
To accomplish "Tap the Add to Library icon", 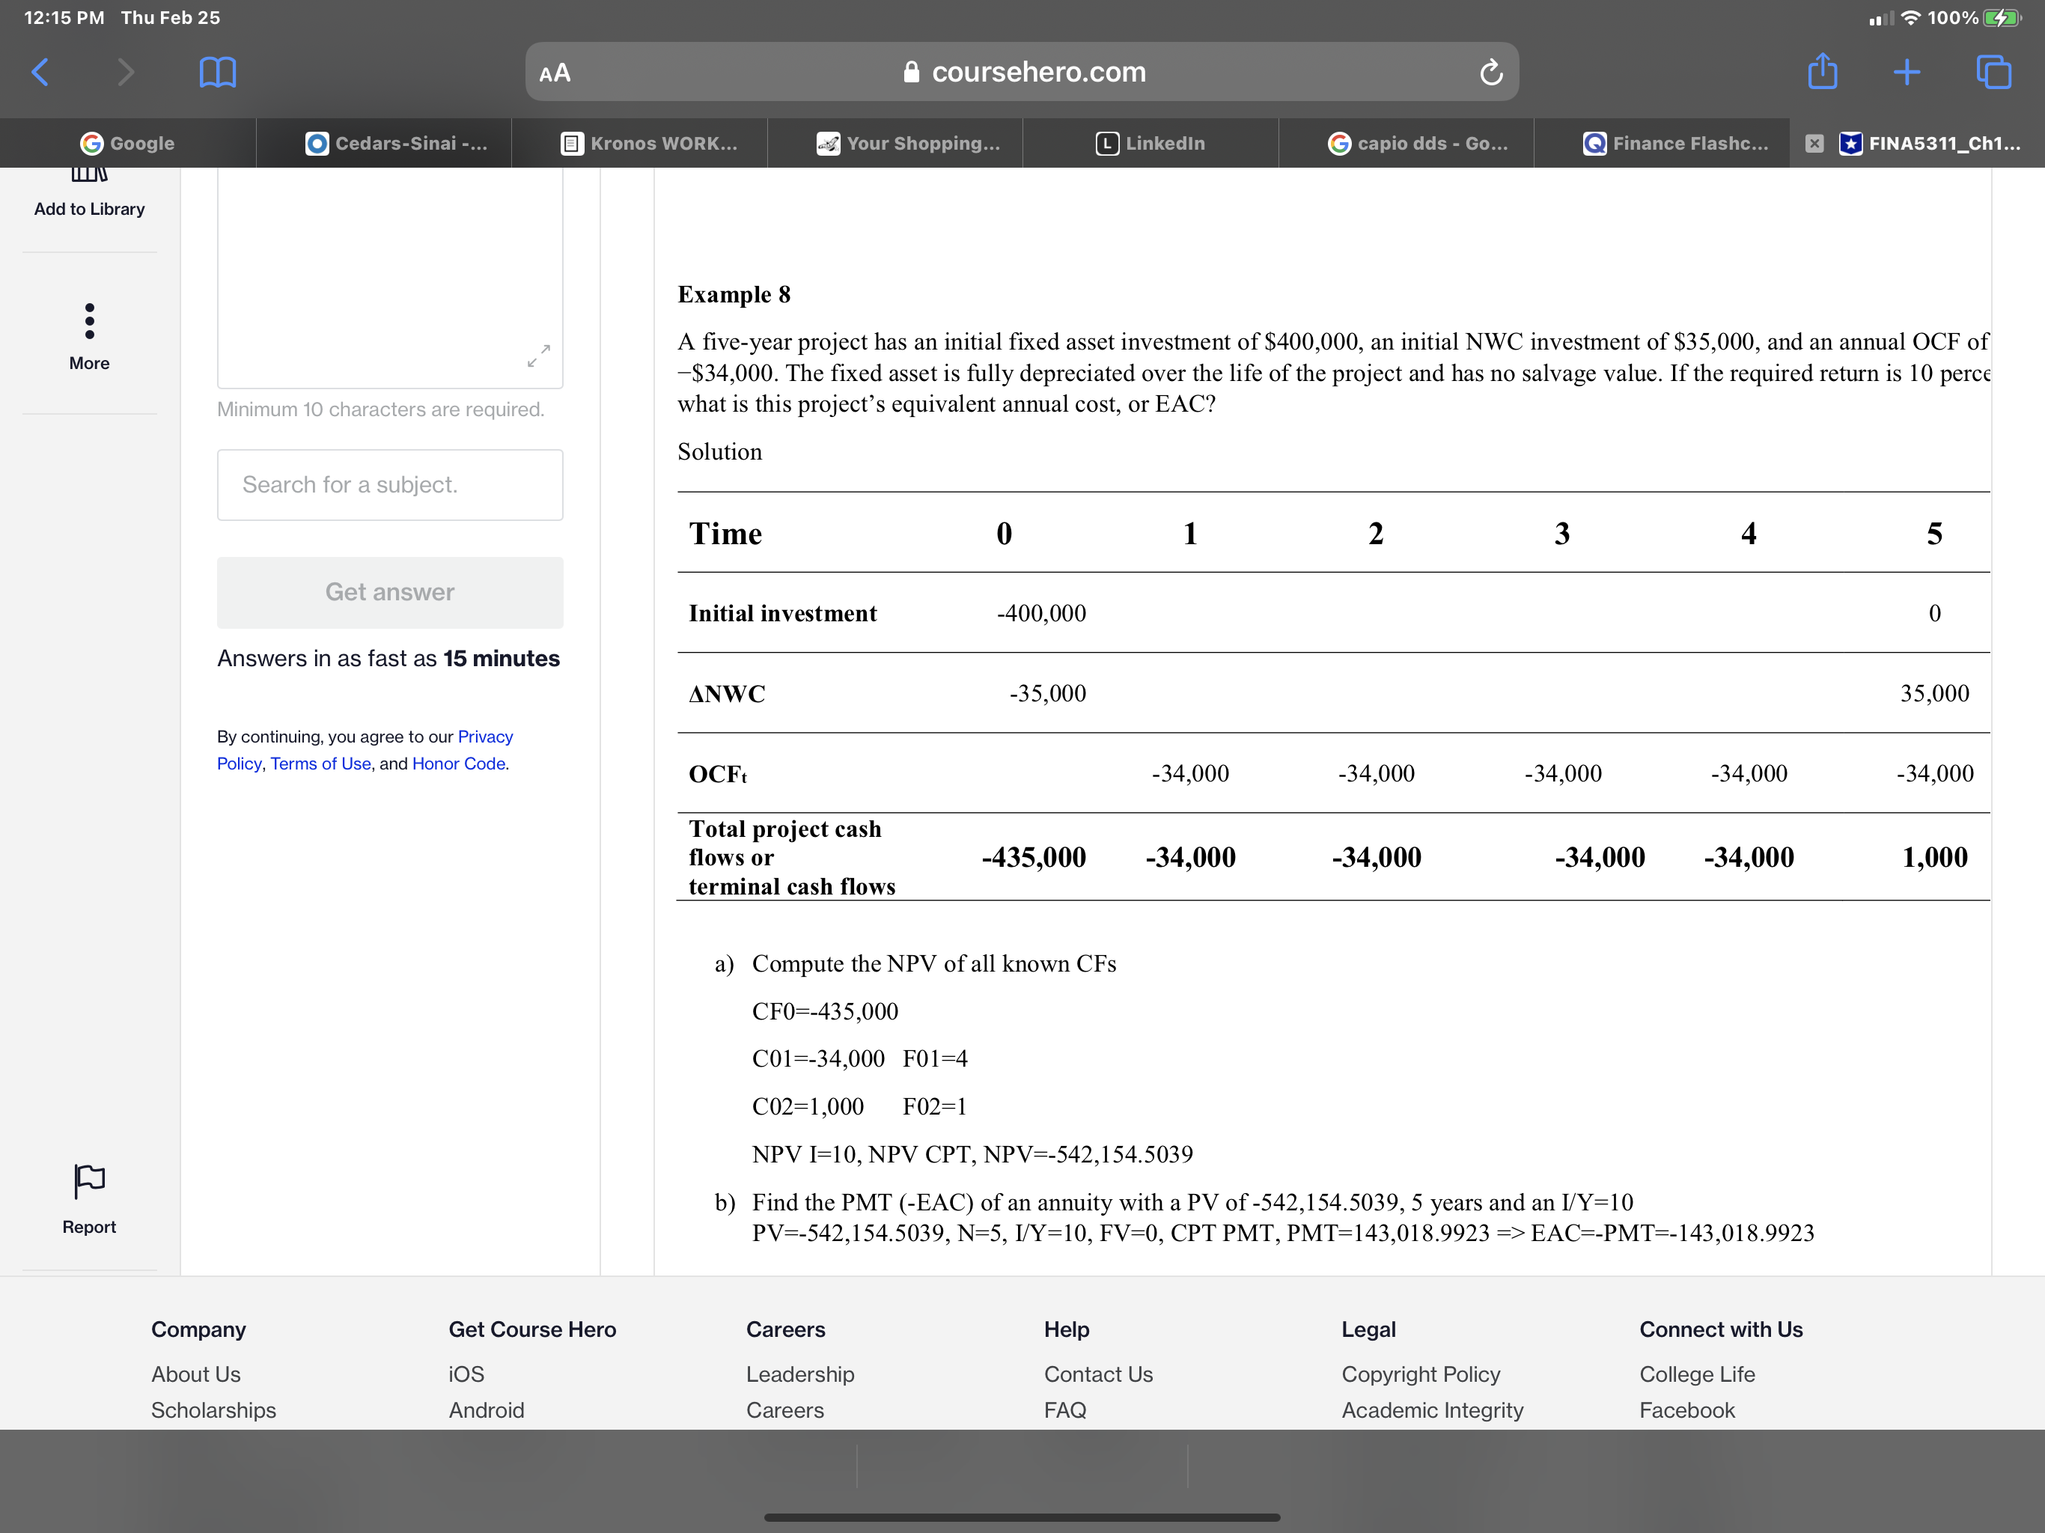I will [x=89, y=176].
